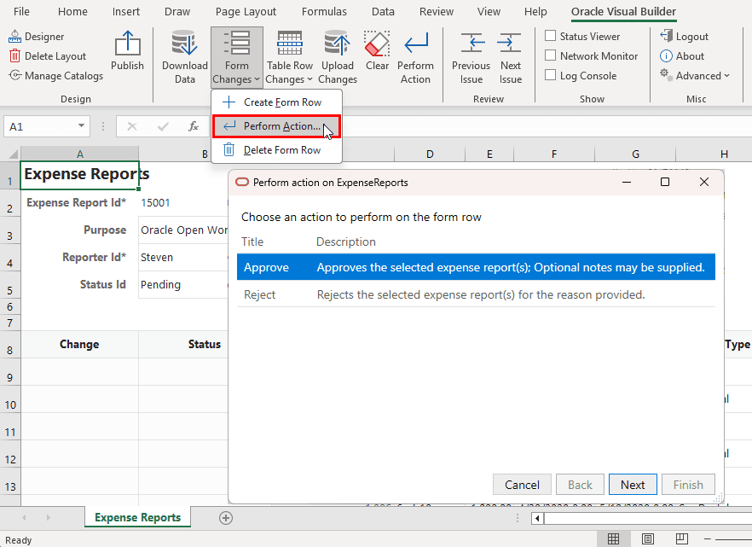
Task: Switch to the Formulas ribbon tab
Action: point(324,12)
